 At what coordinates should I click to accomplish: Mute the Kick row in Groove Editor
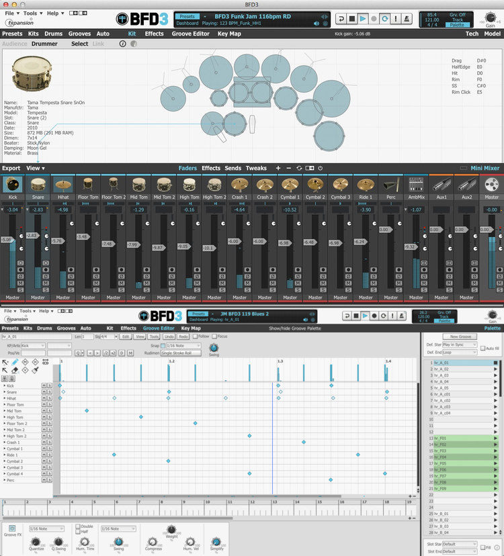click(44, 385)
